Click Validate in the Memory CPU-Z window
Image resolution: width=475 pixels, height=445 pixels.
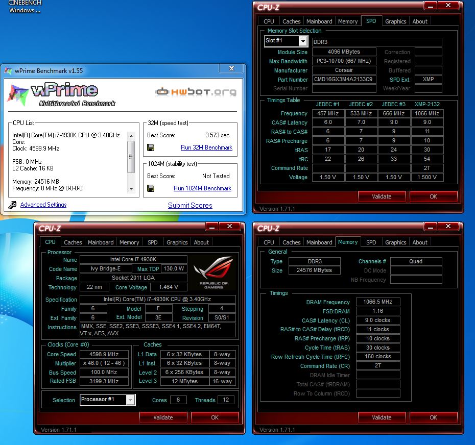pos(382,417)
